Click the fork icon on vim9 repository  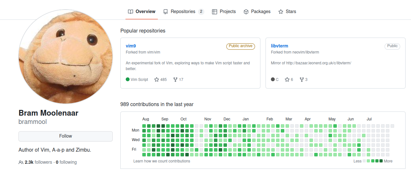pos(175,80)
